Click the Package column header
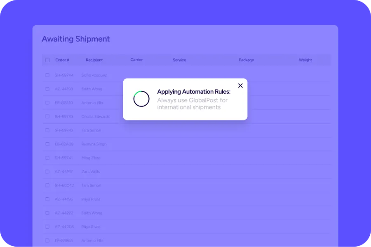 click(246, 60)
